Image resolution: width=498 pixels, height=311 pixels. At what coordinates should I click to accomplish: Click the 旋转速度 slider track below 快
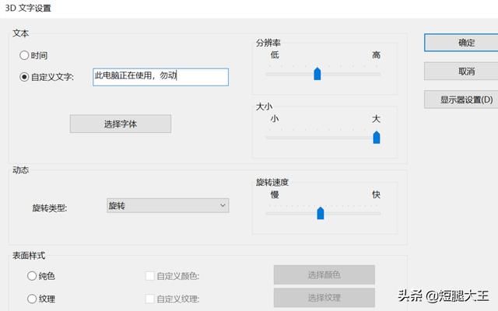click(x=376, y=213)
